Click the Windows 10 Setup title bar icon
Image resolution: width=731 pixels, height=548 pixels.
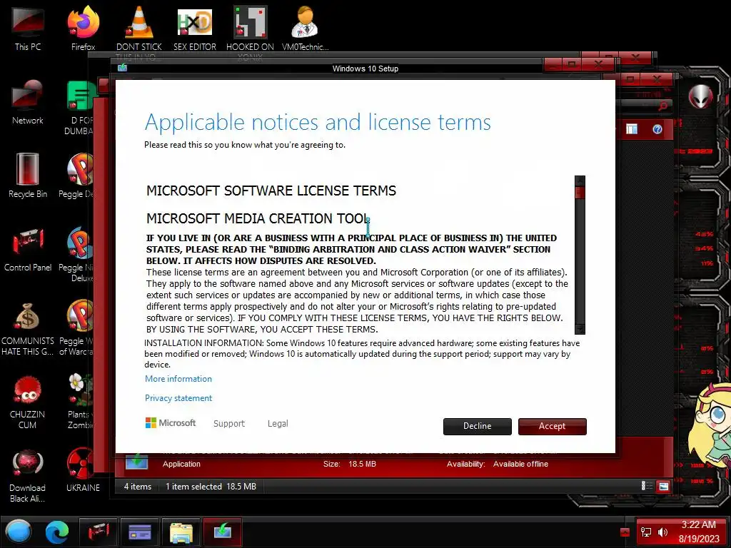pos(123,68)
